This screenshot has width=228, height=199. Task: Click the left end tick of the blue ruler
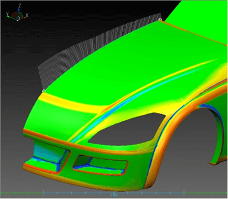[x=44, y=193]
